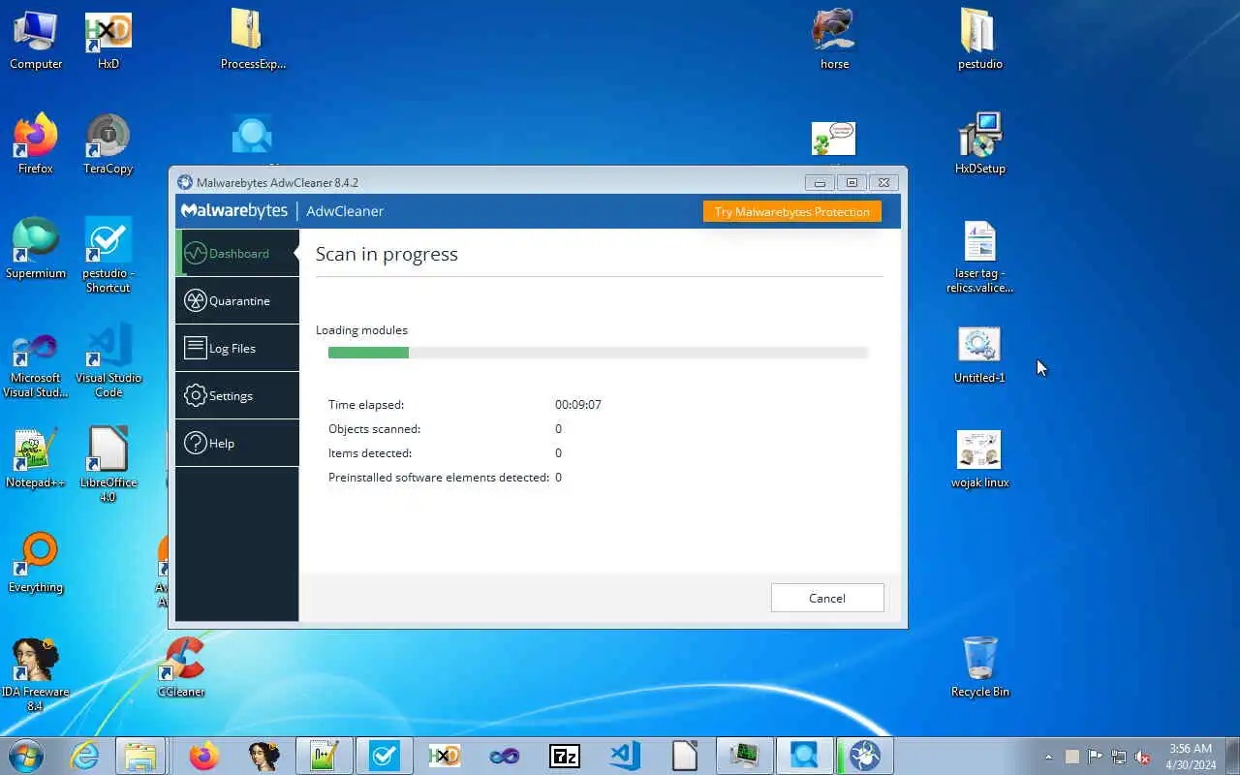Screen dimensions: 1240x775
Task: Open 7-Zip from the taskbar
Action: click(x=565, y=756)
